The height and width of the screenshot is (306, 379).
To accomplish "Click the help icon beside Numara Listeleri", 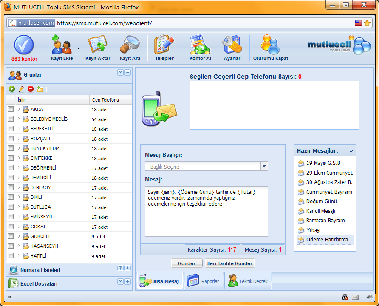I will pos(120,268).
